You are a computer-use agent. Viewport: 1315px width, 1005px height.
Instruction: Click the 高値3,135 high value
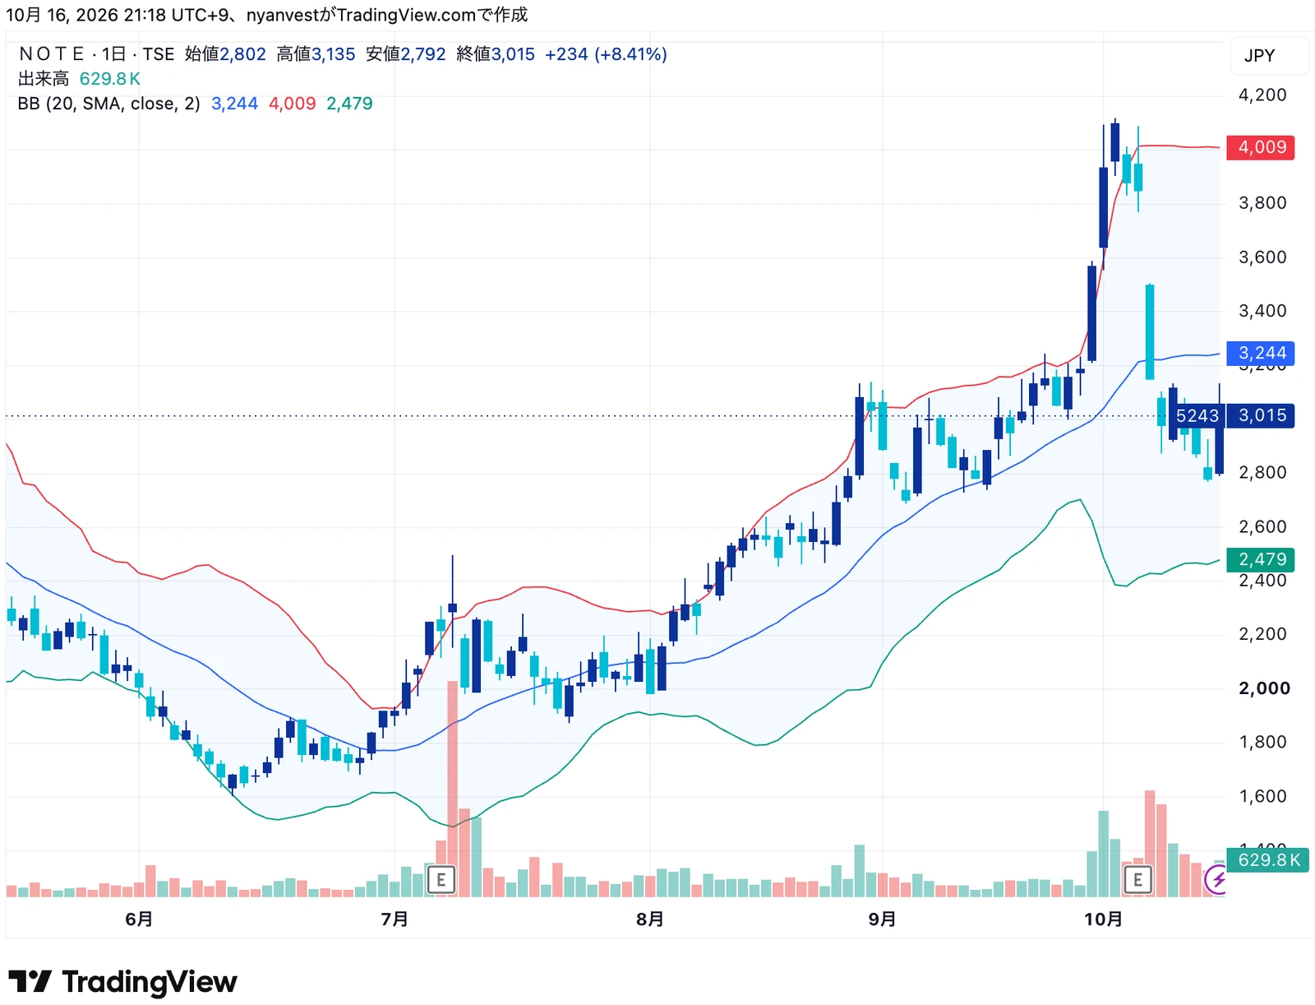[x=316, y=54]
